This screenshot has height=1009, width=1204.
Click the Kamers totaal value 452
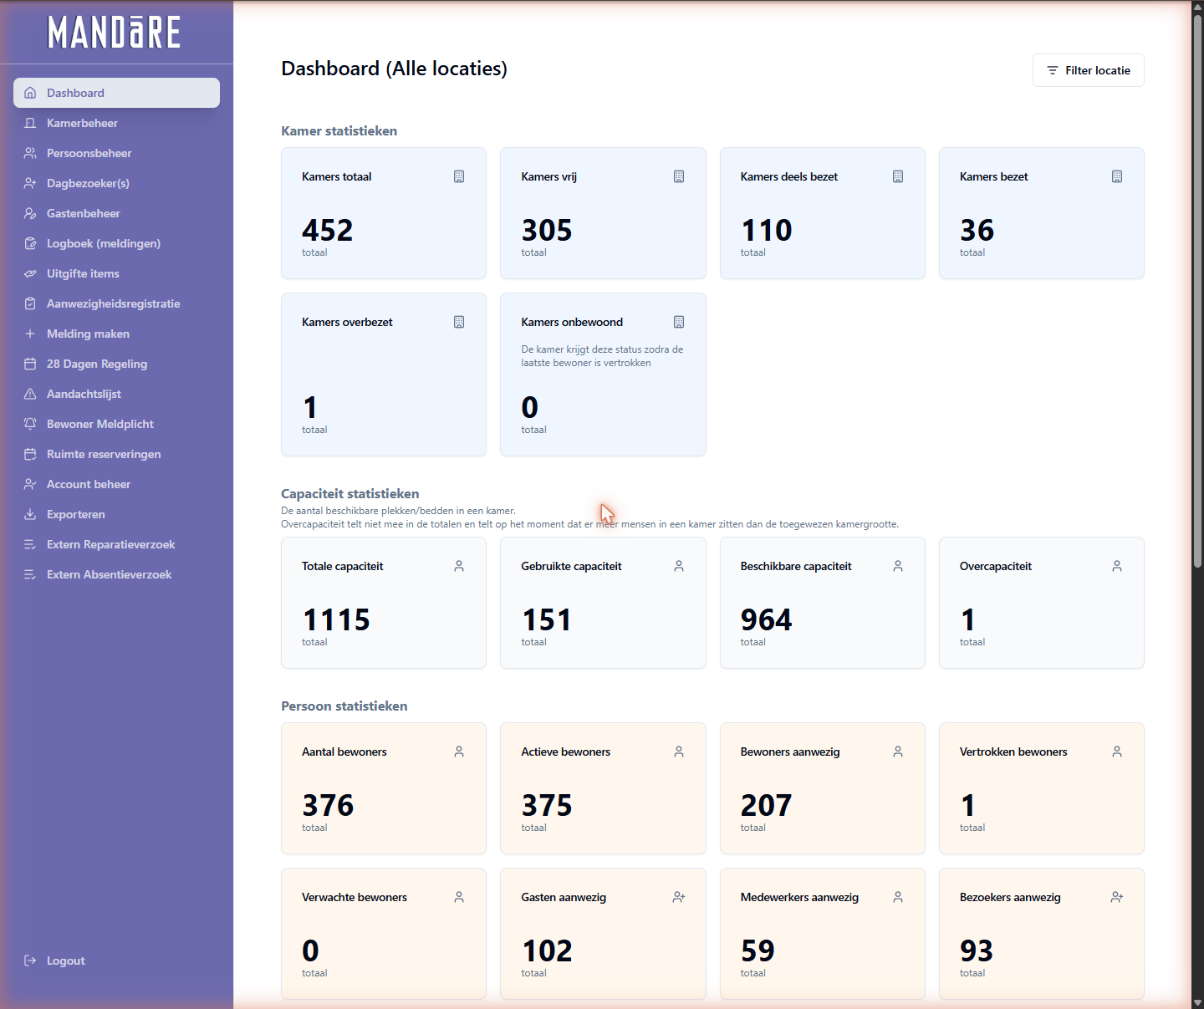(328, 230)
